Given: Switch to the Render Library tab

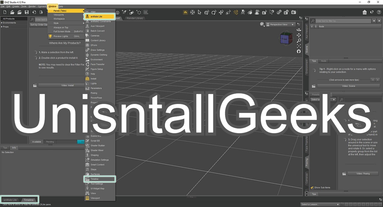Looking at the screenshot, I should coord(135,18).
